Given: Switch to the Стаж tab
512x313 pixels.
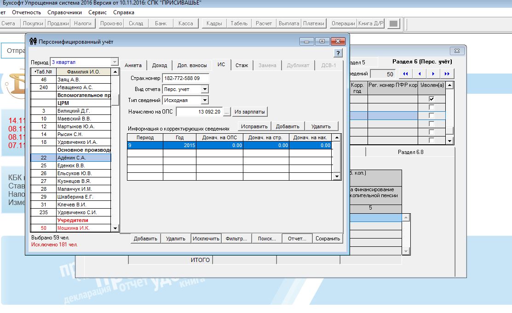Looking at the screenshot, I should pos(242,65).
